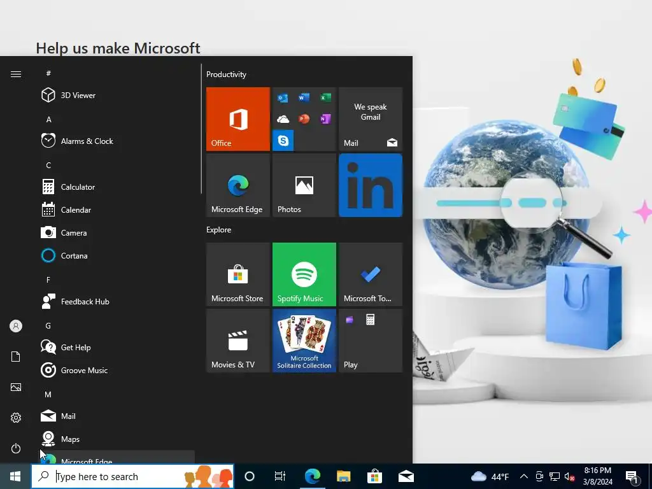Image resolution: width=652 pixels, height=489 pixels.
Task: Click the app list scrollbar
Action: [201, 129]
